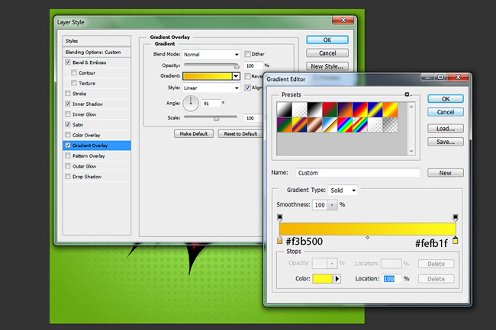This screenshot has height=330, width=496.
Task: Open the Blend Mode dropdown
Action: click(x=211, y=54)
